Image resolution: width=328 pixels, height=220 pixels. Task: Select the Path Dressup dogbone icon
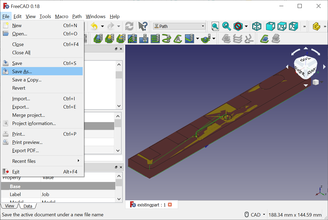[205, 39]
